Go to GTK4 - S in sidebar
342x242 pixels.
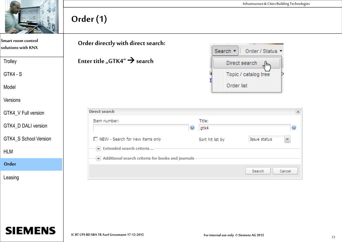pyautogui.click(x=13, y=74)
